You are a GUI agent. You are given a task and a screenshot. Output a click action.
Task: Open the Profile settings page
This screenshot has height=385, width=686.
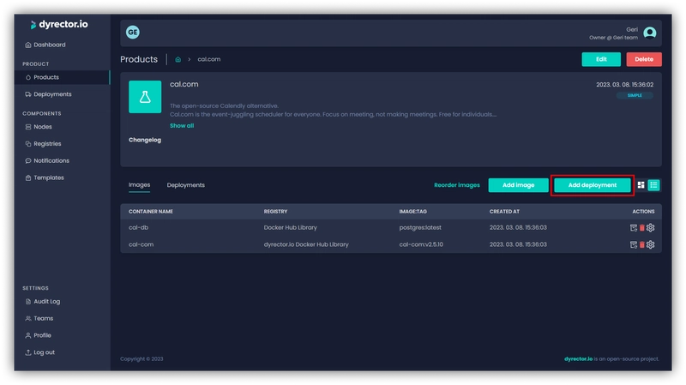(x=38, y=335)
